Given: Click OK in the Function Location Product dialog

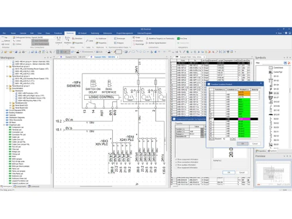Looking at the screenshot, I should click(242, 144).
